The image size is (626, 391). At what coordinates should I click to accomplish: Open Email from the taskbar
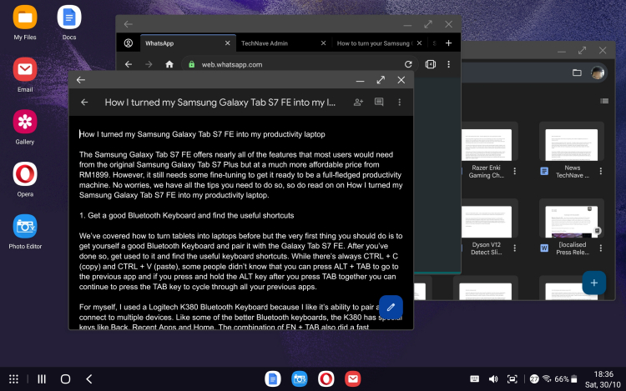coord(353,379)
